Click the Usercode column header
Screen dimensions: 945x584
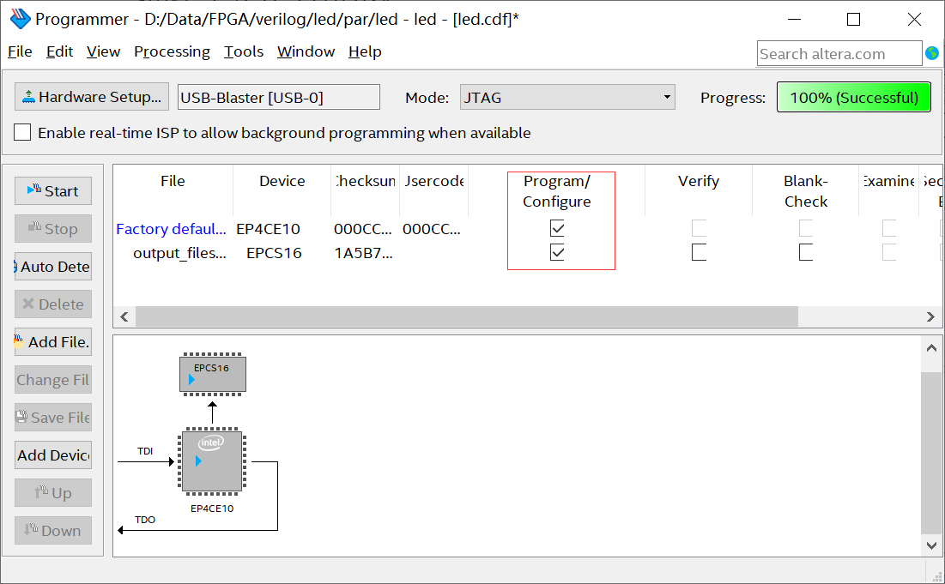434,181
